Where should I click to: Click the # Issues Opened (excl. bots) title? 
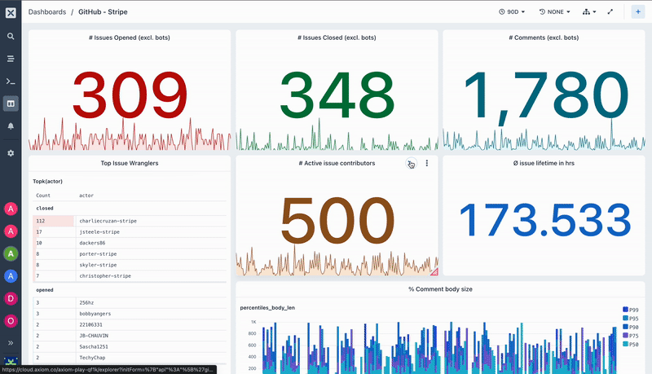click(x=130, y=37)
